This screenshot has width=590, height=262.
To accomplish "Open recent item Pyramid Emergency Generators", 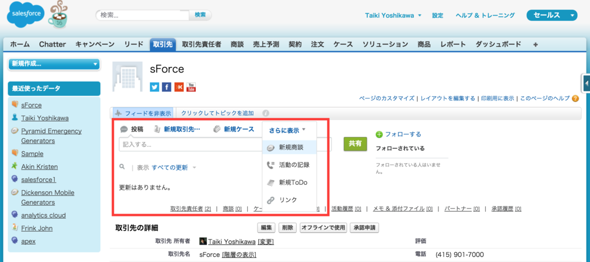I will [51, 136].
